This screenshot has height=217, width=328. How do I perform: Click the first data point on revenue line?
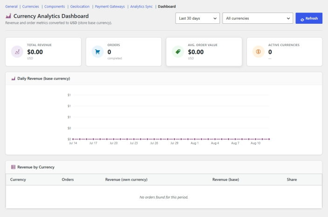click(x=73, y=139)
